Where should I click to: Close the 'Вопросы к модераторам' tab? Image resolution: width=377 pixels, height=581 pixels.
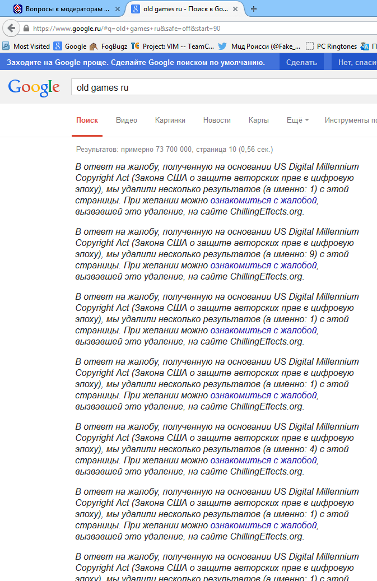click(118, 9)
